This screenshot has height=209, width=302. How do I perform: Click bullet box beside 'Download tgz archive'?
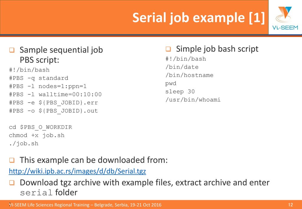tap(12, 183)
